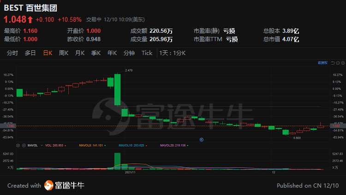Click the Futu logo next to Created with
Viewport: 346px width, 195px height.
49,185
